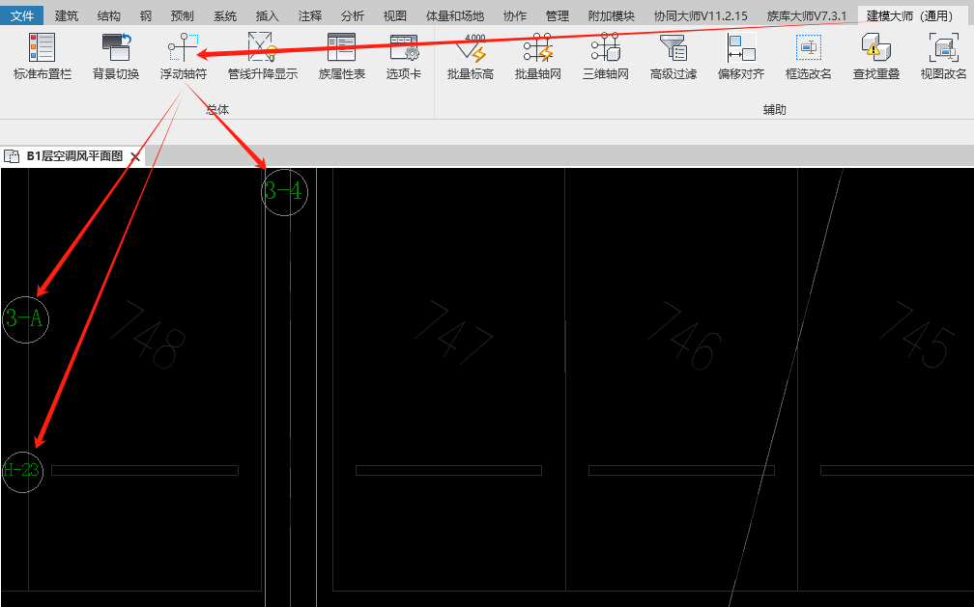Switch to the 钢 ribbon tab
The height and width of the screenshot is (607, 974).
click(x=145, y=16)
